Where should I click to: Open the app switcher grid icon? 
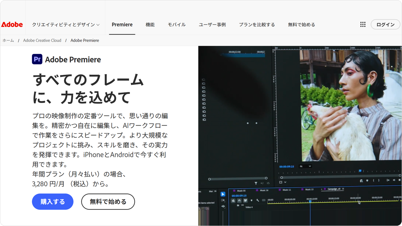[363, 24]
